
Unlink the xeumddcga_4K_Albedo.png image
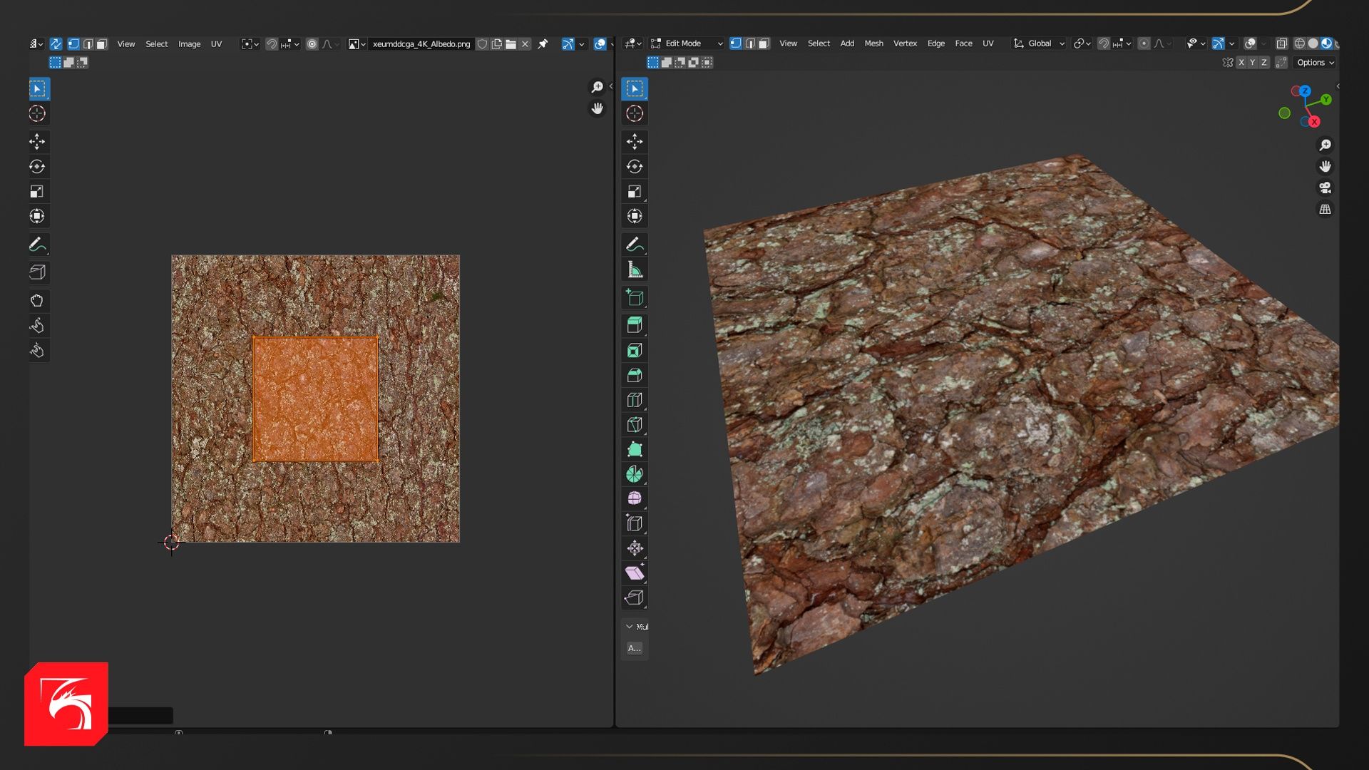coord(525,44)
